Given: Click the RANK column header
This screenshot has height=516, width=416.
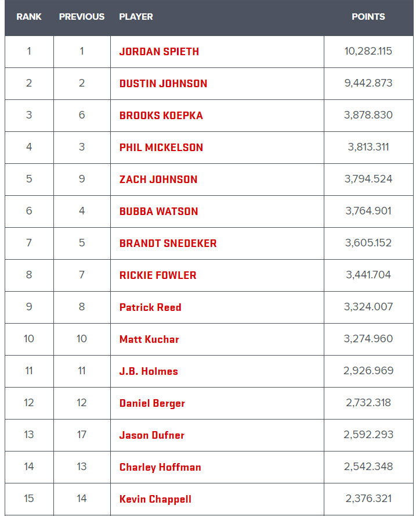Looking at the screenshot, I should [x=29, y=17].
